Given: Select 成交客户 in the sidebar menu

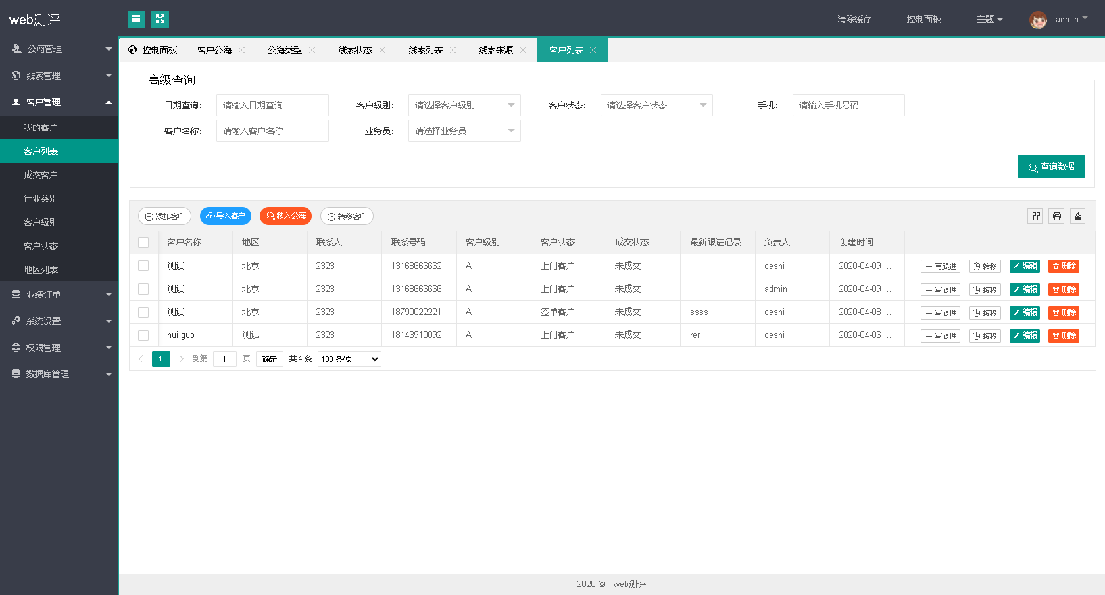Looking at the screenshot, I should [41, 175].
